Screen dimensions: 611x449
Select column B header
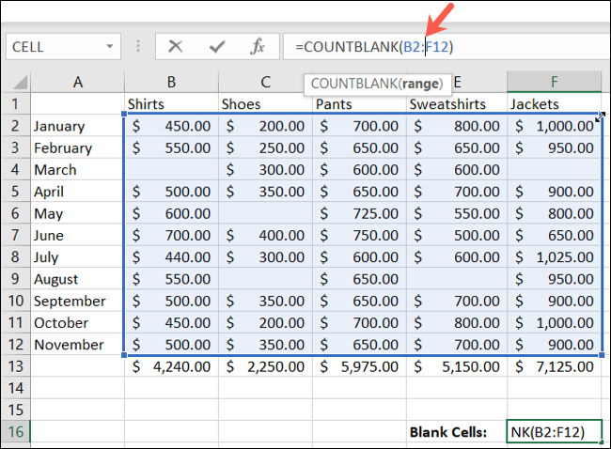tap(170, 82)
